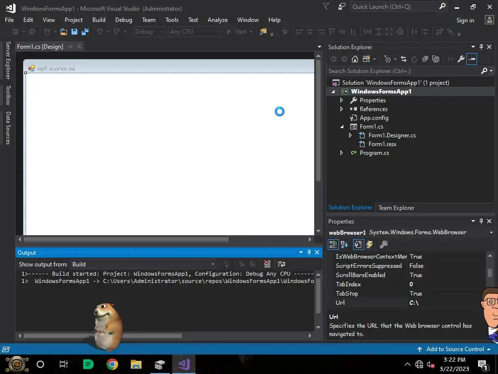The width and height of the screenshot is (498, 374).
Task: Switch views icon in Solution Explorer toolbar
Action: click(x=366, y=59)
